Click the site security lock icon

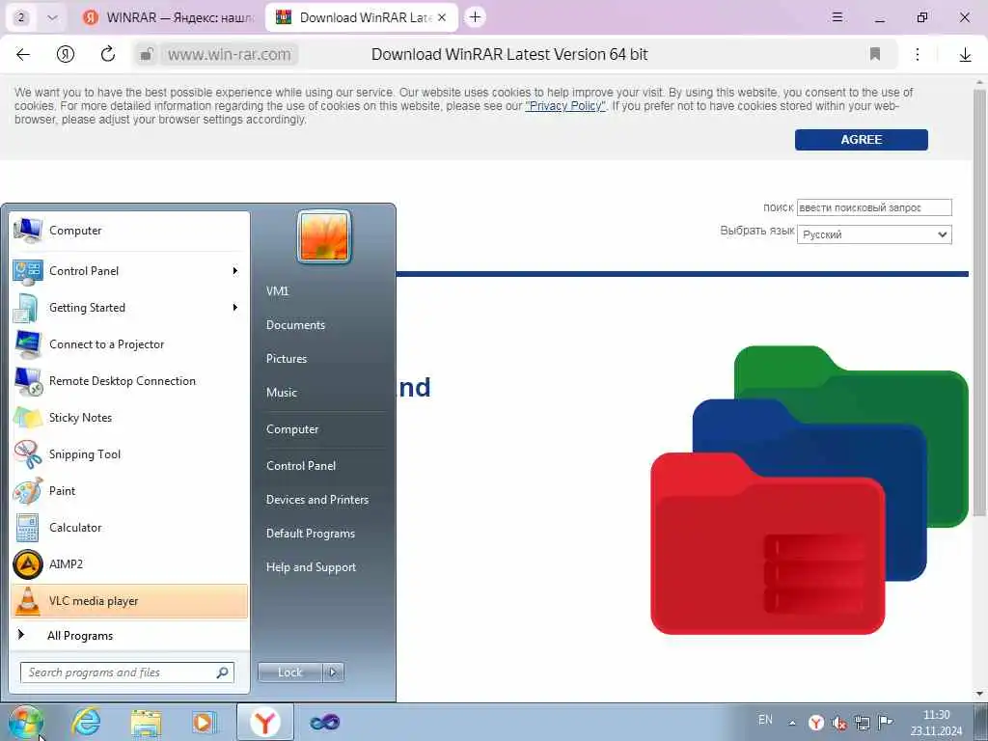pos(147,55)
